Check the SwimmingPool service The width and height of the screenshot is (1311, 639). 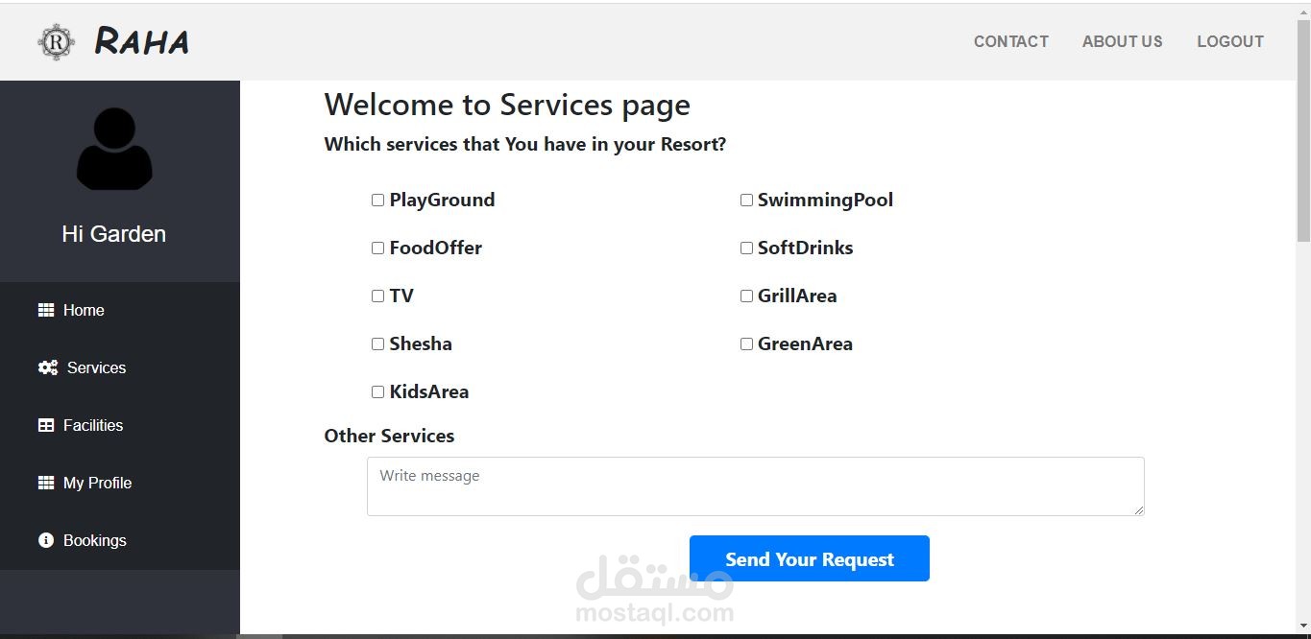click(x=746, y=200)
